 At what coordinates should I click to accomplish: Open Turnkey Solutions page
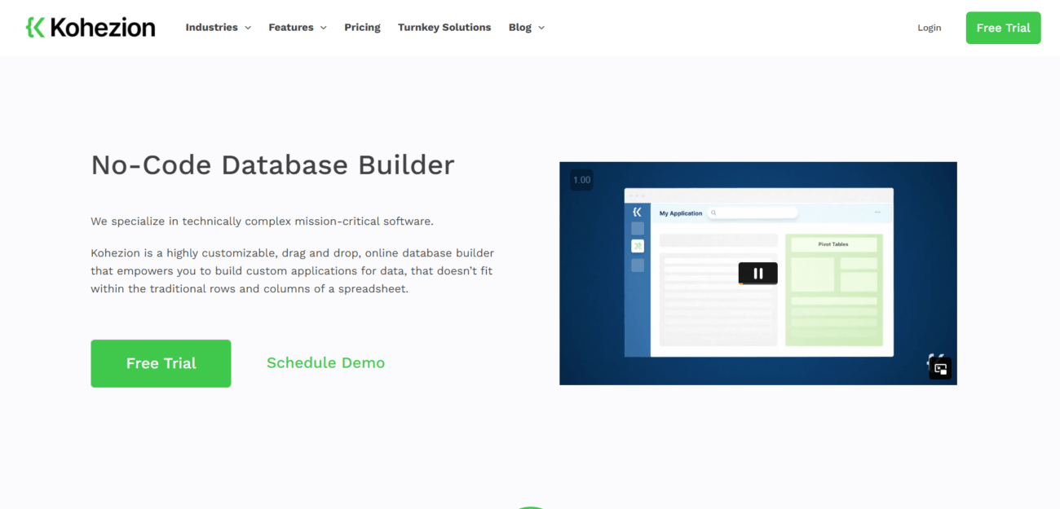444,28
